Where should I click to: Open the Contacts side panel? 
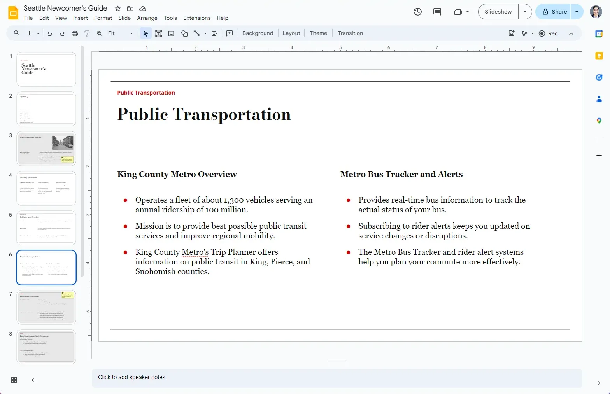click(x=599, y=99)
